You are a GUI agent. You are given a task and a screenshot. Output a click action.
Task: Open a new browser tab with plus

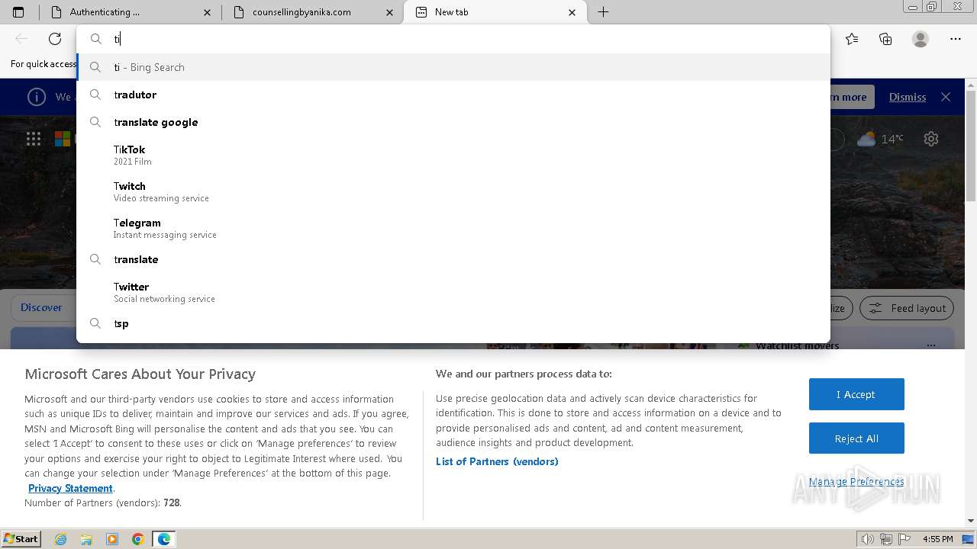click(603, 12)
